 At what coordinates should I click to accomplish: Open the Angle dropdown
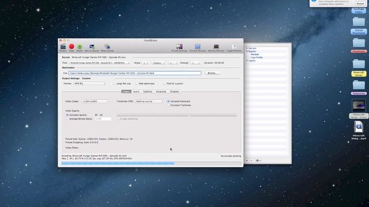(x=145, y=63)
